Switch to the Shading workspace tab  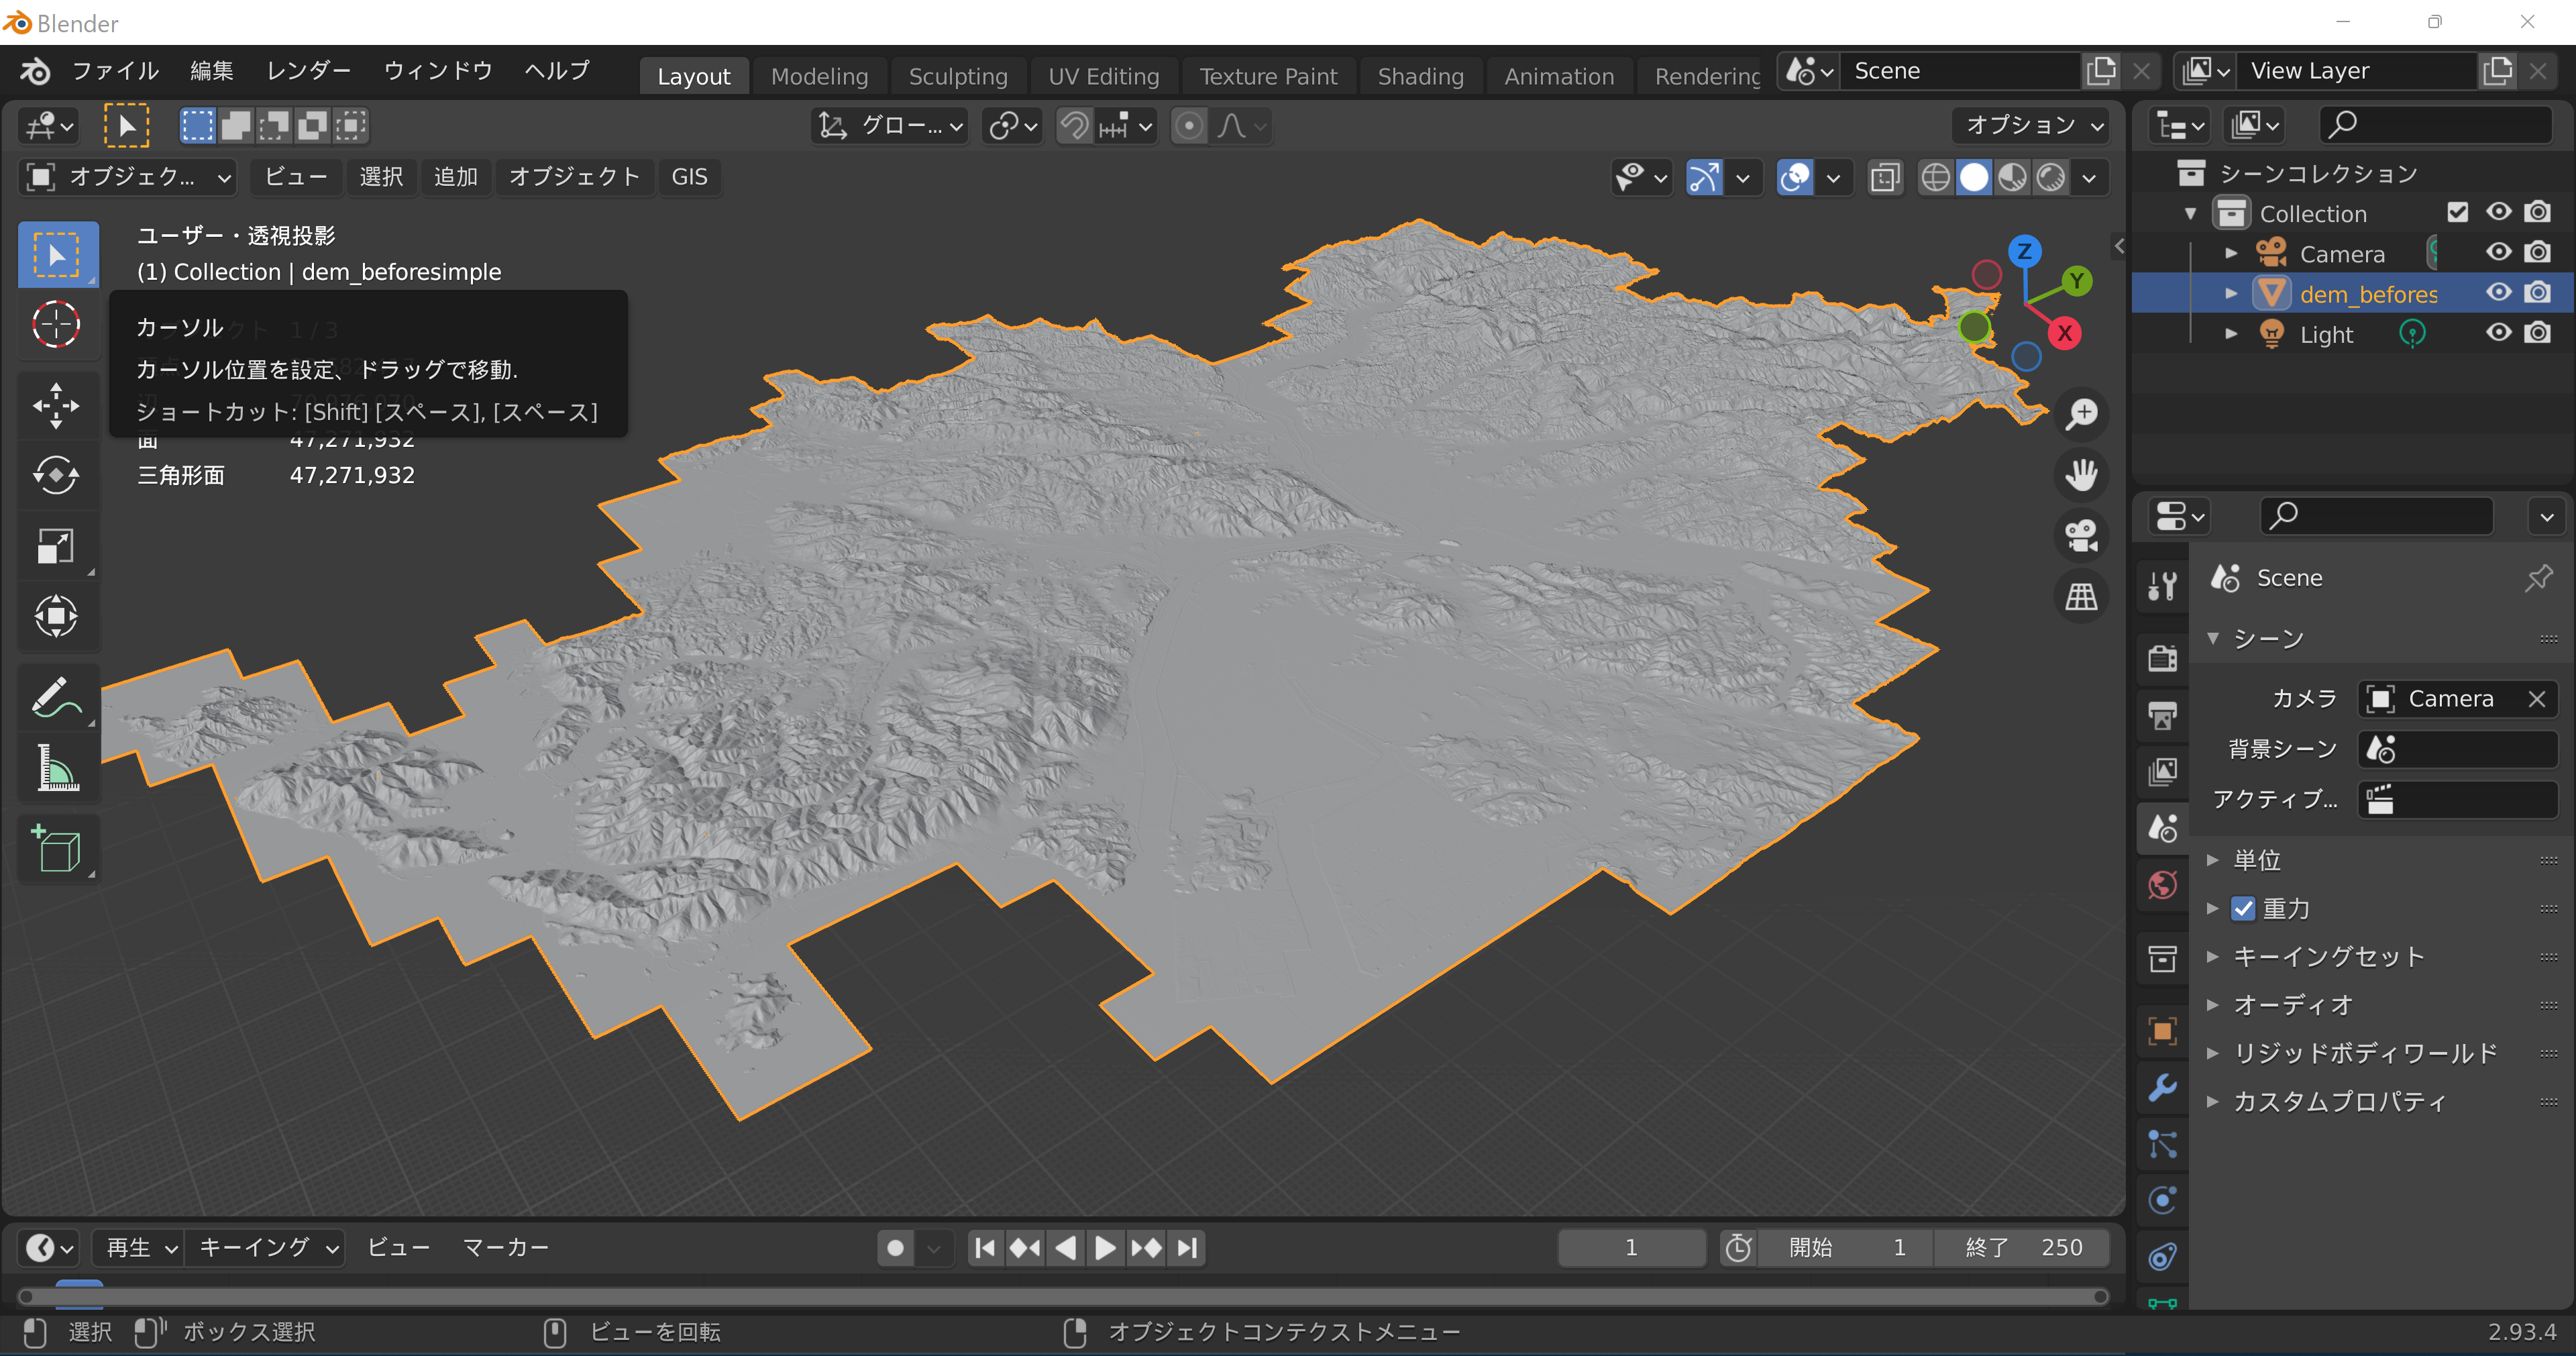(1420, 76)
